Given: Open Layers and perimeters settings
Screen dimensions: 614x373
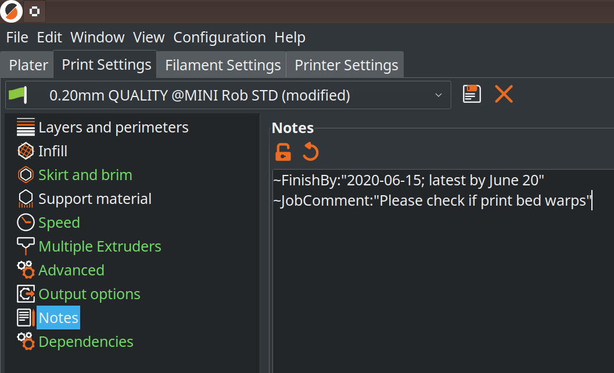Looking at the screenshot, I should point(113,127).
